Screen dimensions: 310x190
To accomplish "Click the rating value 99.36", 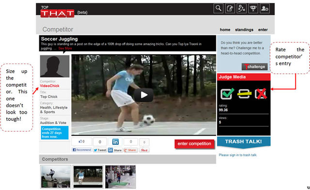I will [x=223, y=110].
